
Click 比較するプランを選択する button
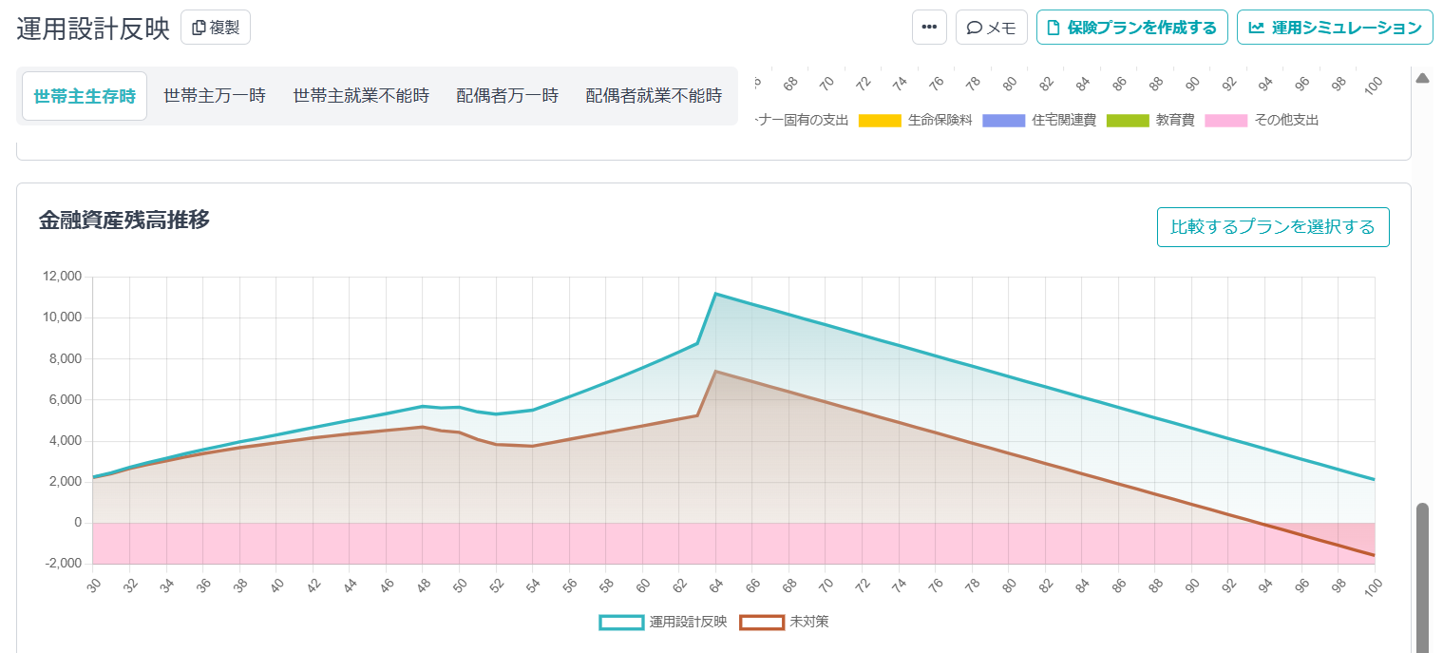point(1272,227)
